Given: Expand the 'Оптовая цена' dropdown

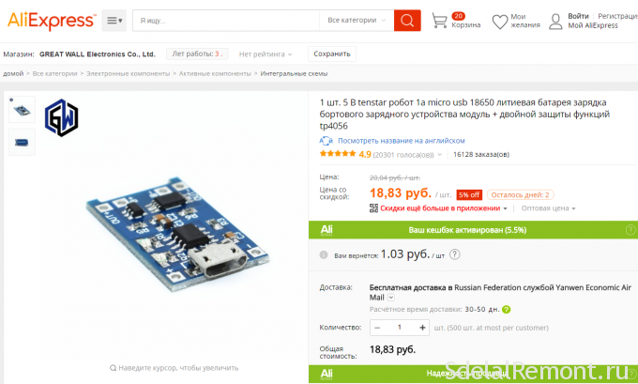Looking at the screenshot, I should tap(548, 208).
